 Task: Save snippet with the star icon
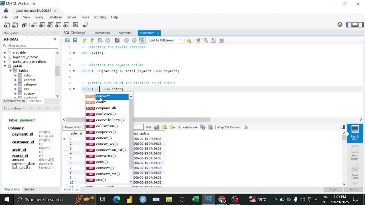189,40
